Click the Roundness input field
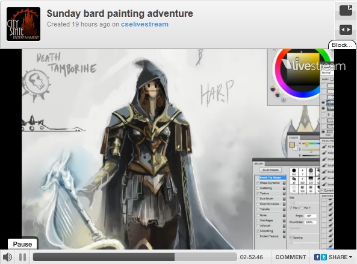The image size is (357, 264). (x=311, y=222)
